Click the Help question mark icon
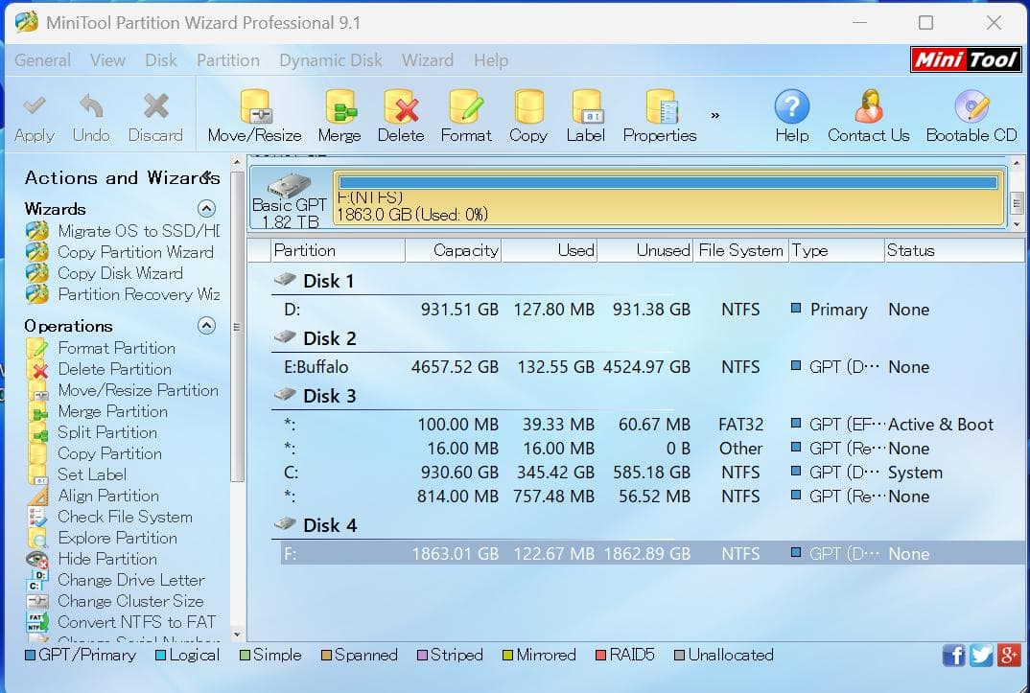This screenshot has width=1030, height=693. 791,106
